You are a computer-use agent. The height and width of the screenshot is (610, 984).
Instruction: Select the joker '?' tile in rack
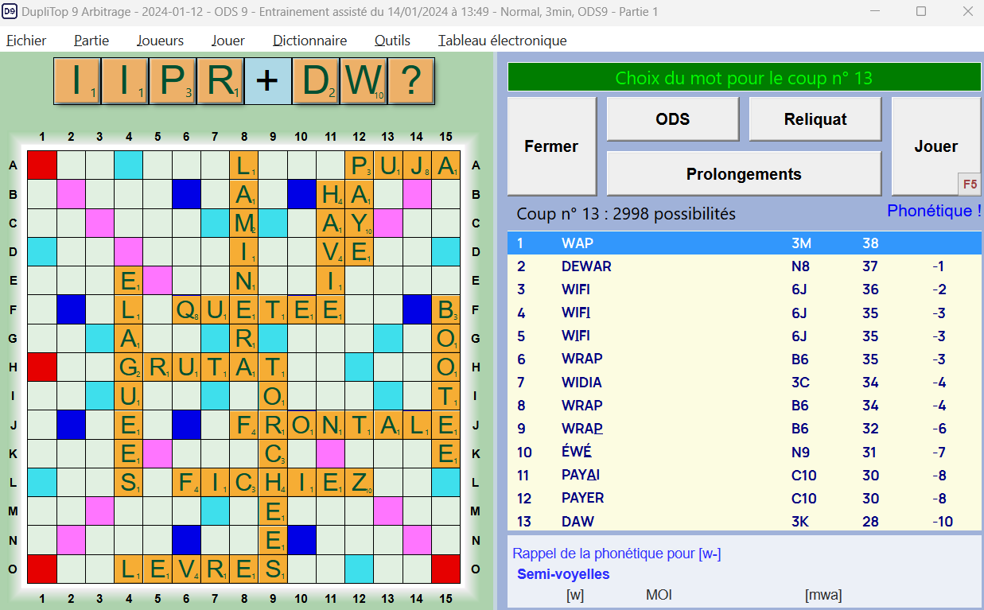point(410,81)
